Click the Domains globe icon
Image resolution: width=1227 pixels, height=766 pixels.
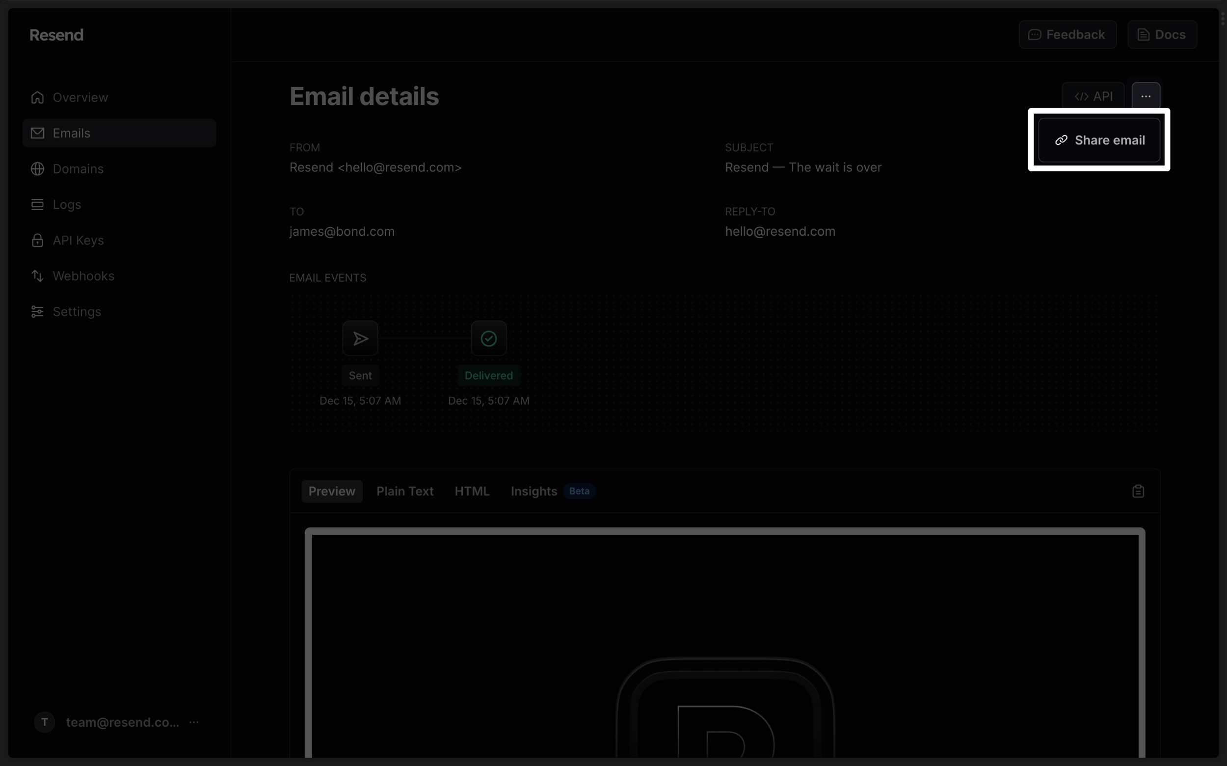[x=37, y=169]
